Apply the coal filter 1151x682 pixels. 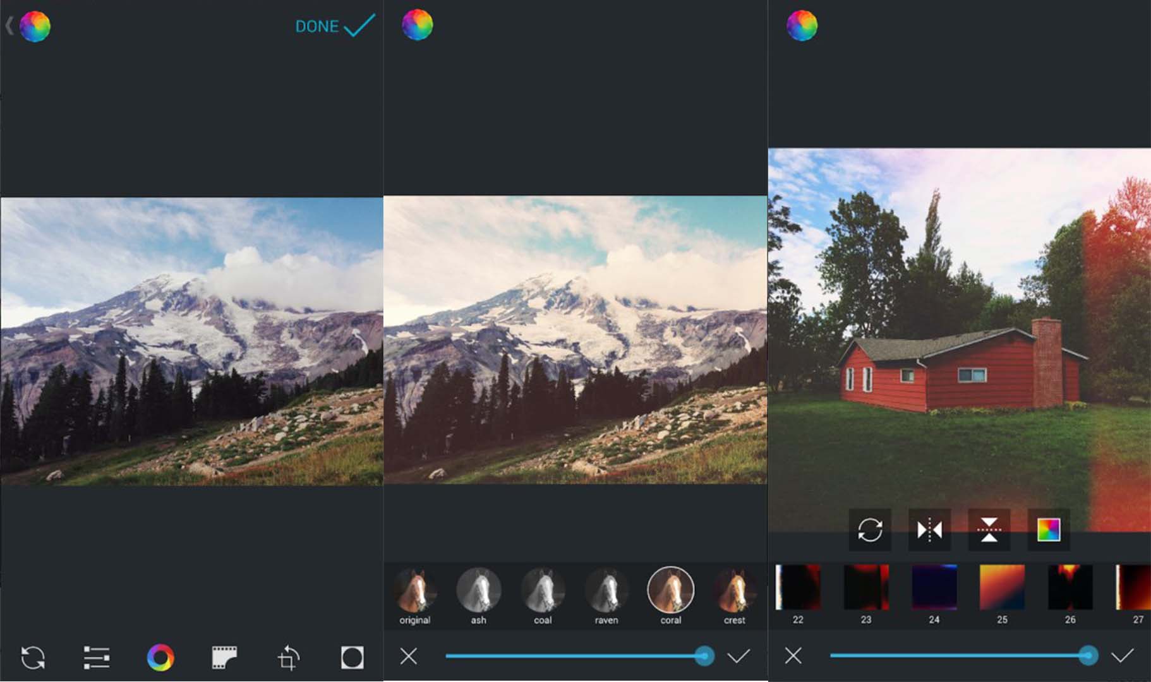click(x=543, y=590)
